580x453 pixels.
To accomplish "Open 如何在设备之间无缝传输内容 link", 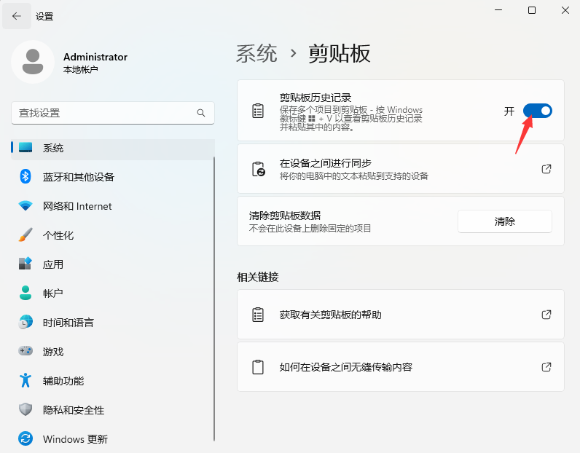I will coord(546,367).
